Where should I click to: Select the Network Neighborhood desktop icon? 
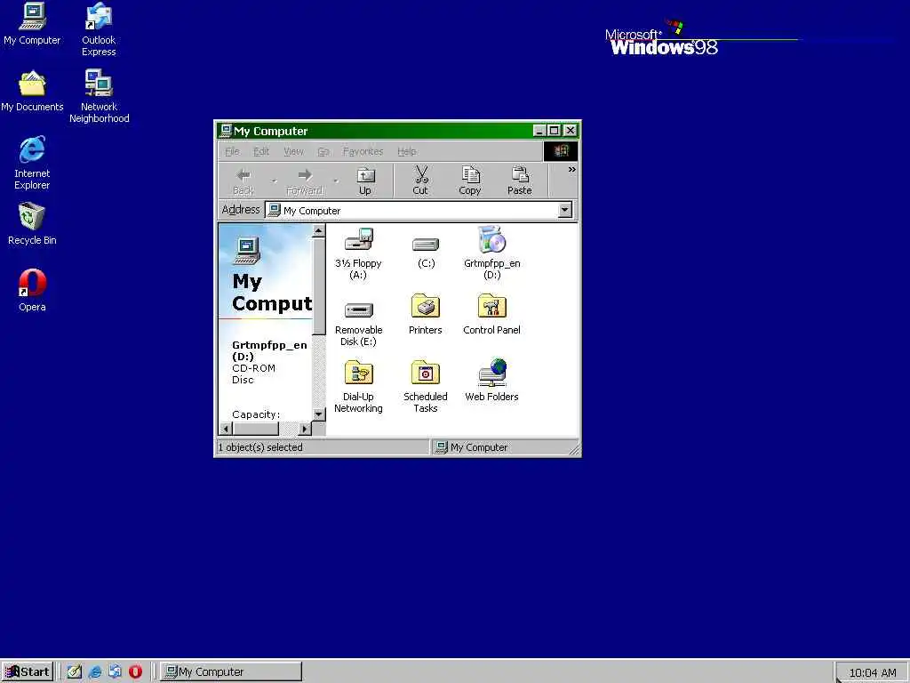[99, 96]
